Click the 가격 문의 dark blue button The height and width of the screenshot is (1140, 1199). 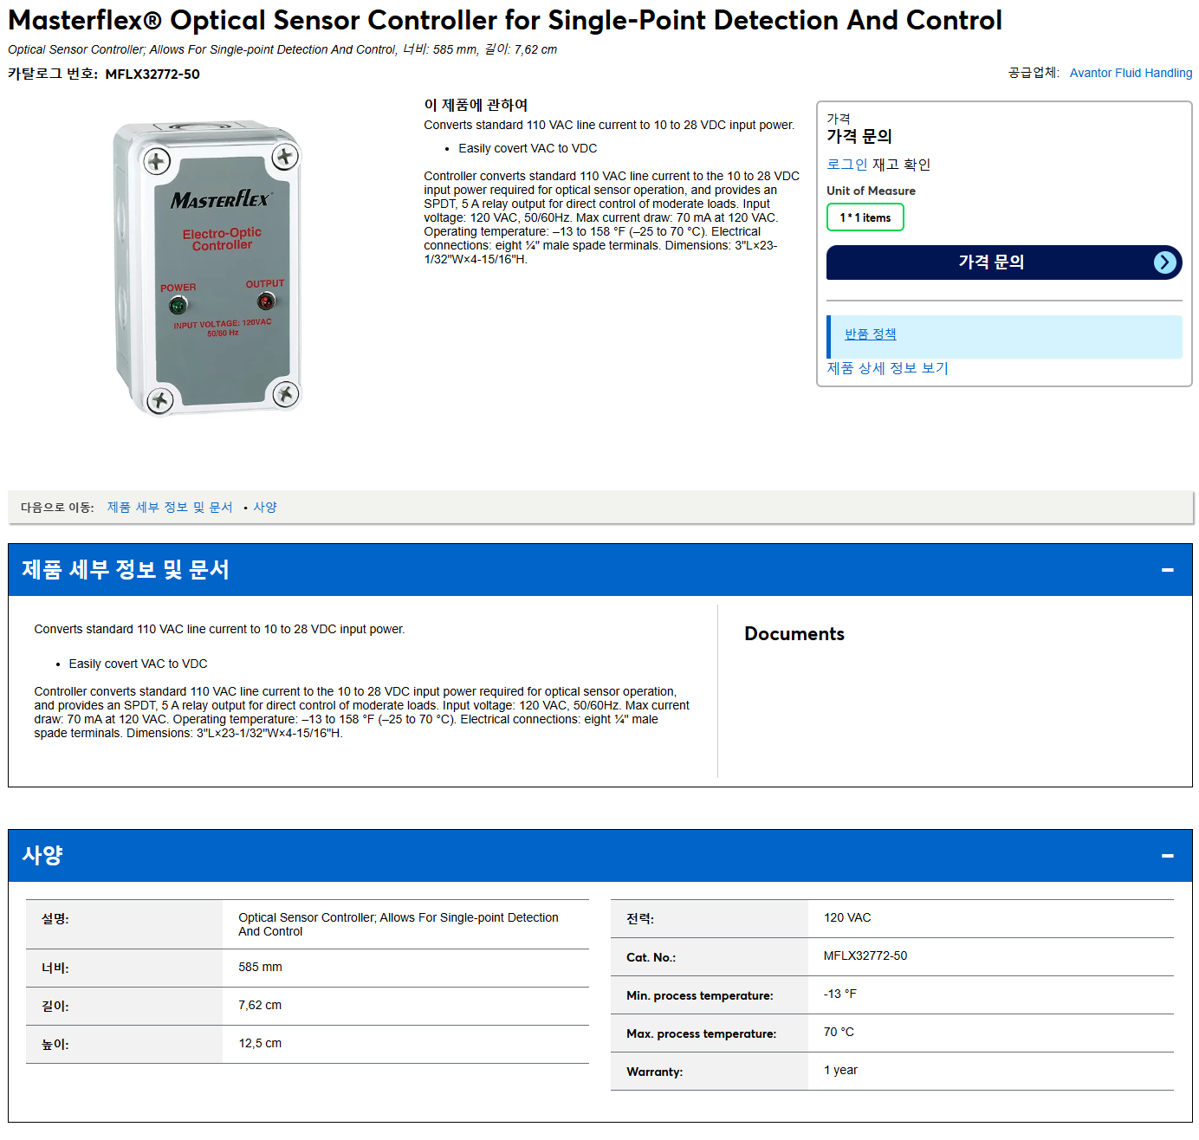point(1004,262)
